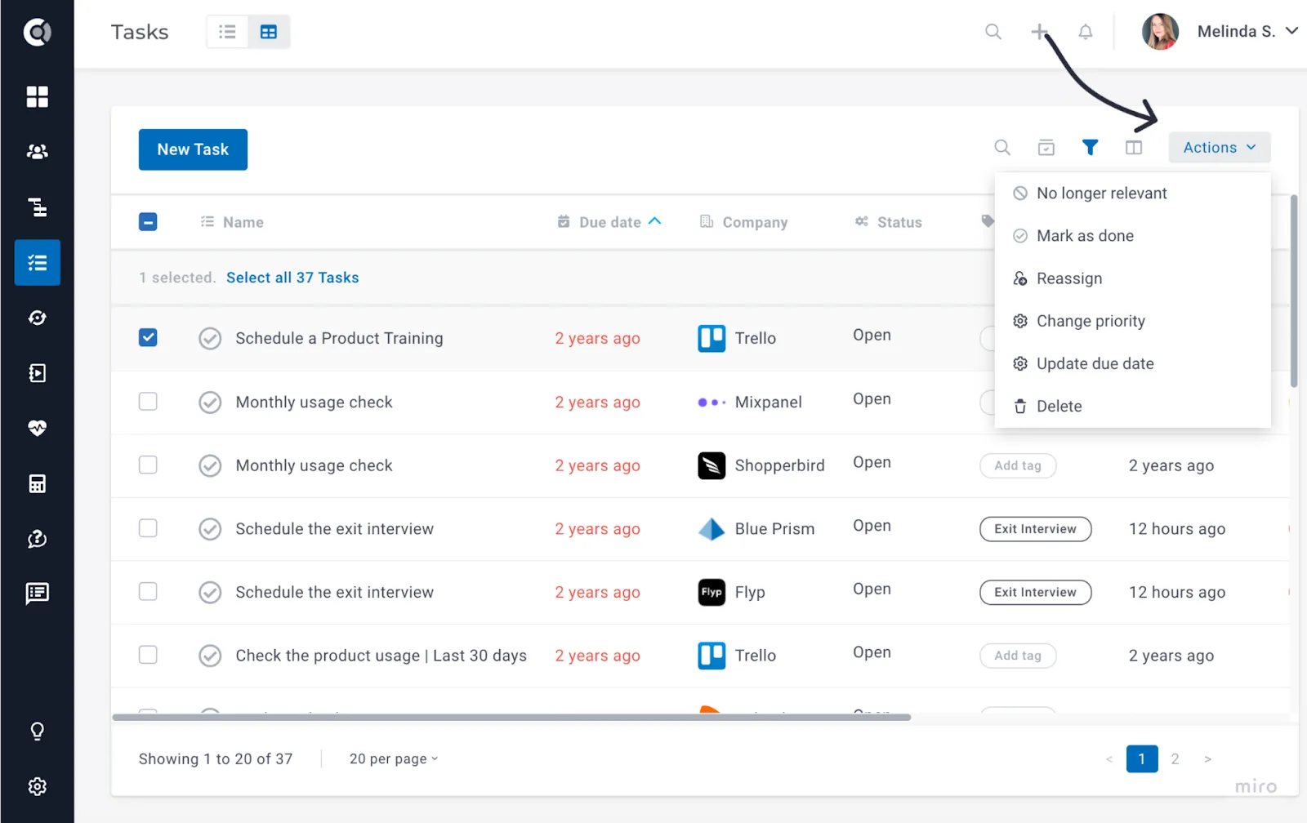Toggle the header select-all checkbox
Viewport: 1307px width, 823px height.
[148, 222]
